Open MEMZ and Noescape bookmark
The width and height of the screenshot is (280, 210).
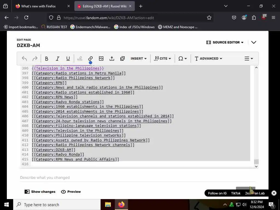178,27
